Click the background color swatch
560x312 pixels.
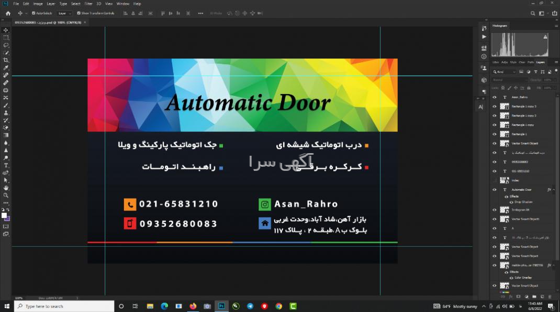point(7,218)
